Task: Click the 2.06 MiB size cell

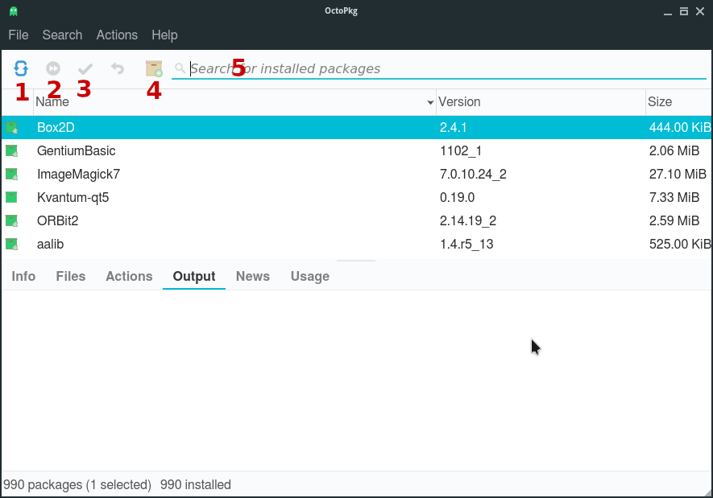Action: pos(674,150)
